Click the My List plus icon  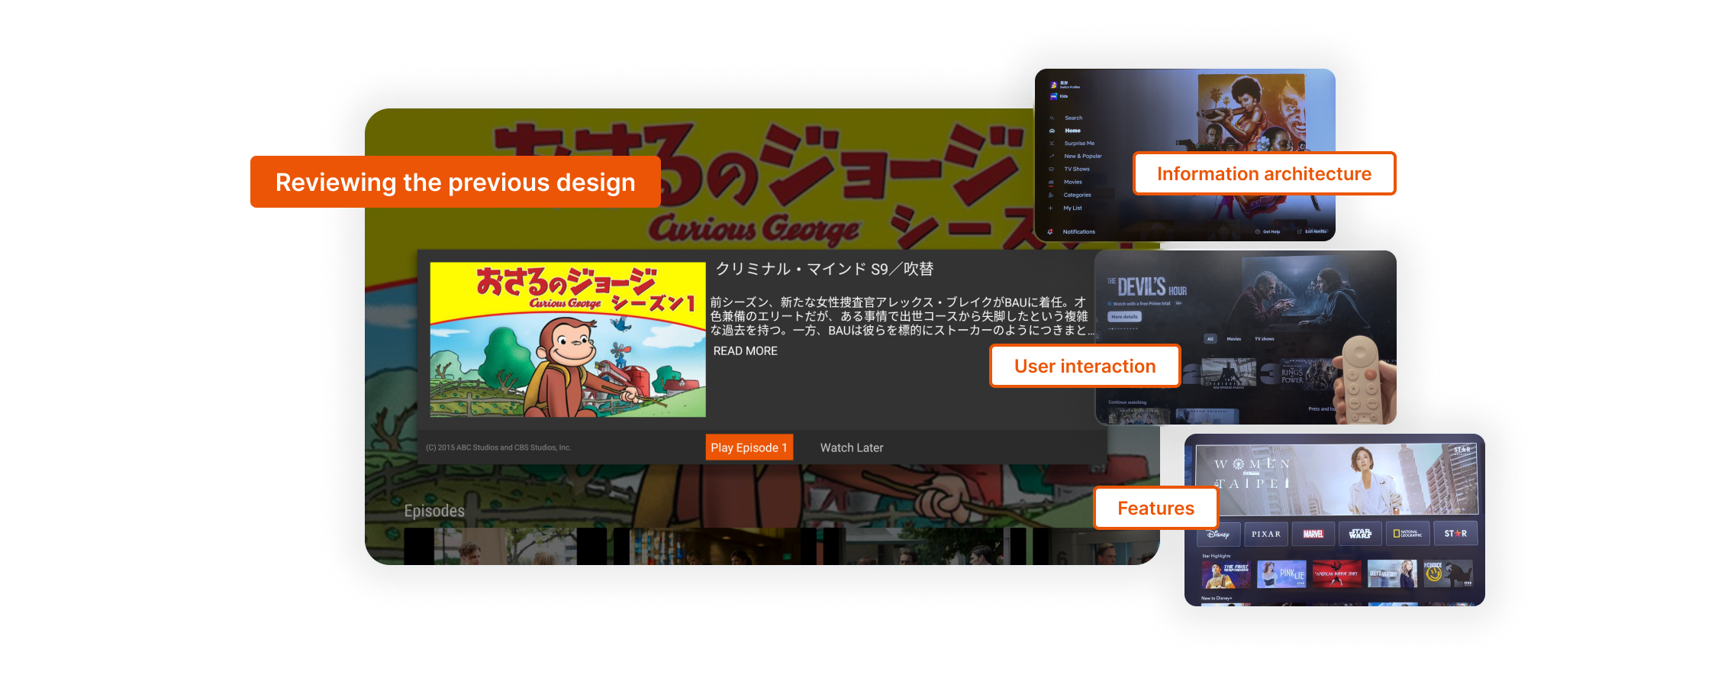pos(1051,208)
